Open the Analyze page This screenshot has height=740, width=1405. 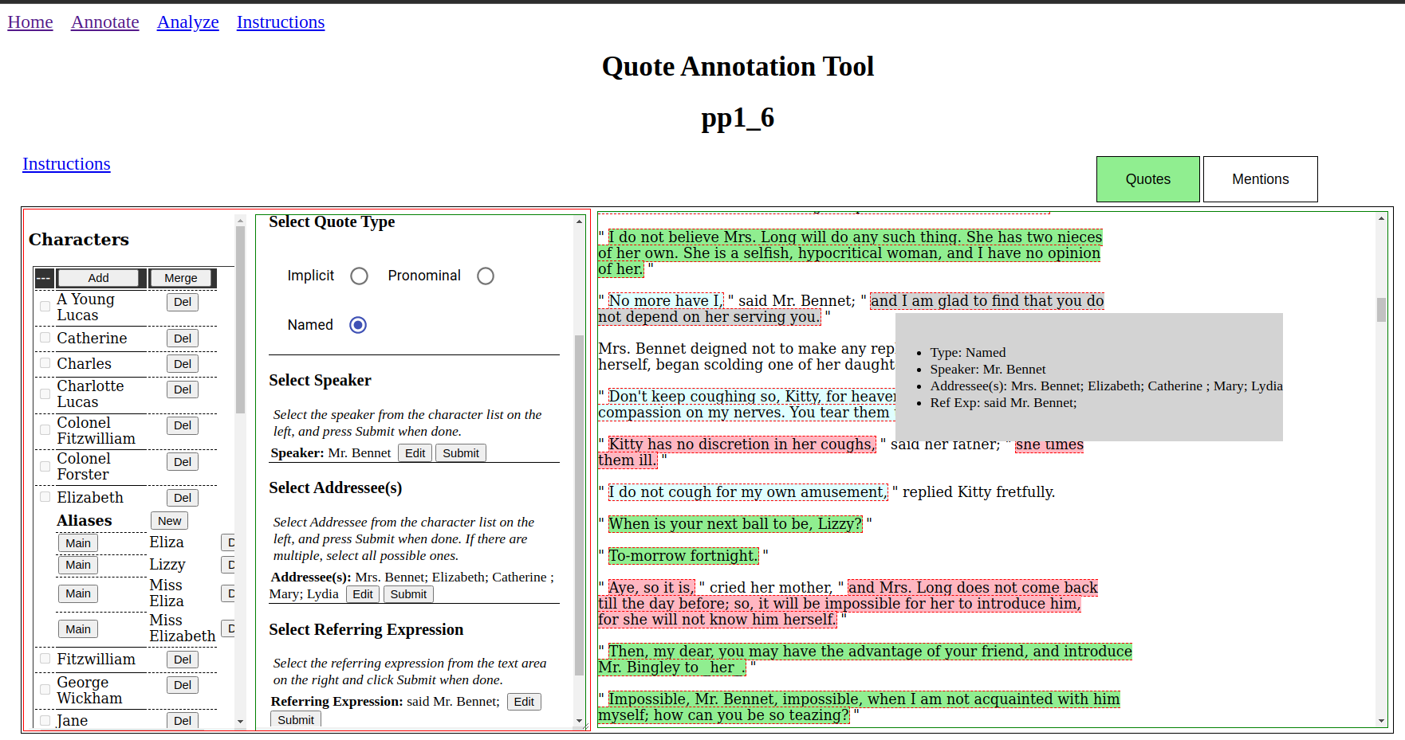click(x=188, y=22)
